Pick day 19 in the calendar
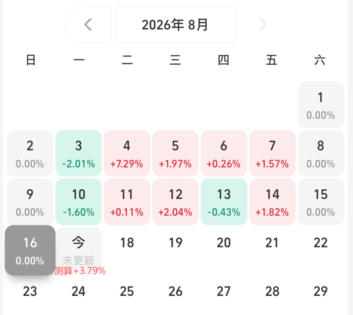This screenshot has height=315, width=353. 176,243
